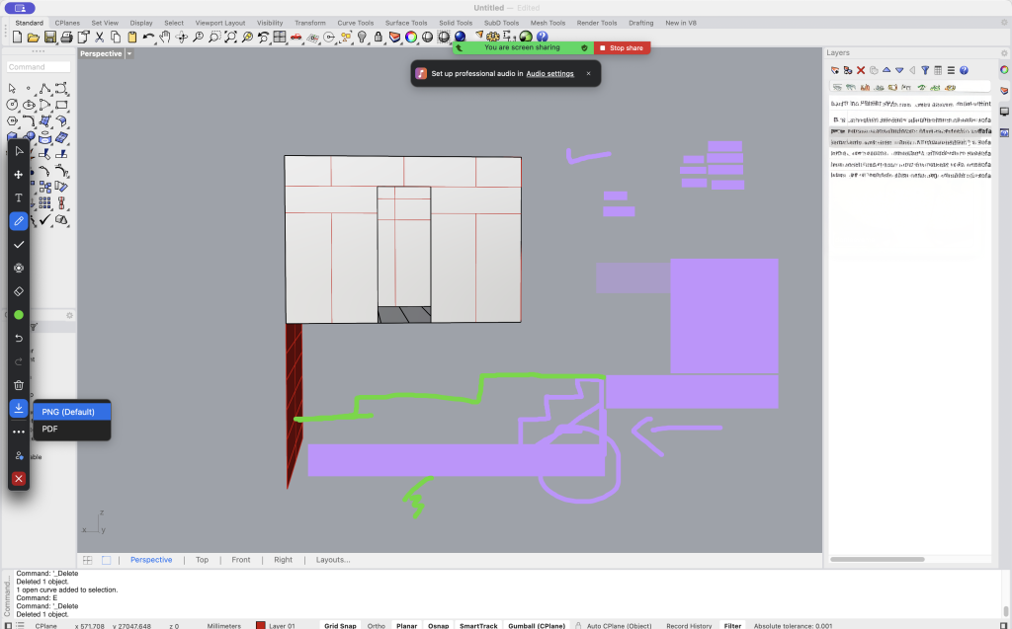This screenshot has width=1012, height=629.
Task: Toggle Grid Snap in status bar
Action: point(340,625)
